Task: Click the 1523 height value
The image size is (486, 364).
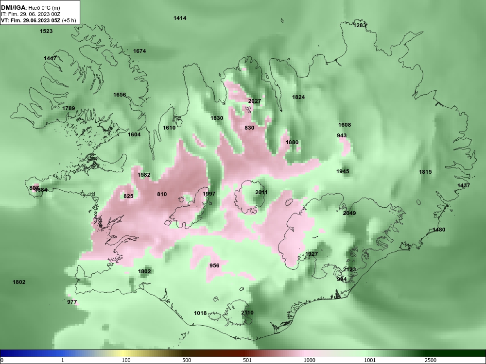Action: (x=46, y=31)
